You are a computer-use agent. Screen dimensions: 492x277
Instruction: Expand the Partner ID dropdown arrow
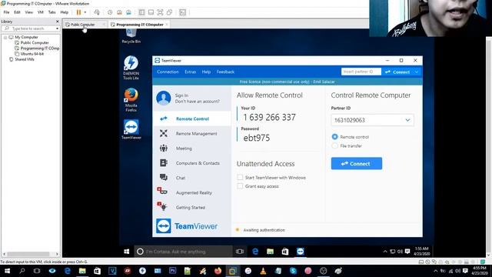[407, 120]
